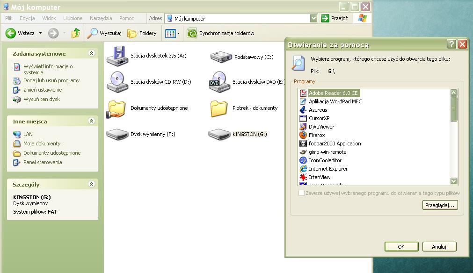Image resolution: width=473 pixels, height=273 pixels.
Task: Select Dokumenty udostępnione shared folder icon
Action: [116, 109]
